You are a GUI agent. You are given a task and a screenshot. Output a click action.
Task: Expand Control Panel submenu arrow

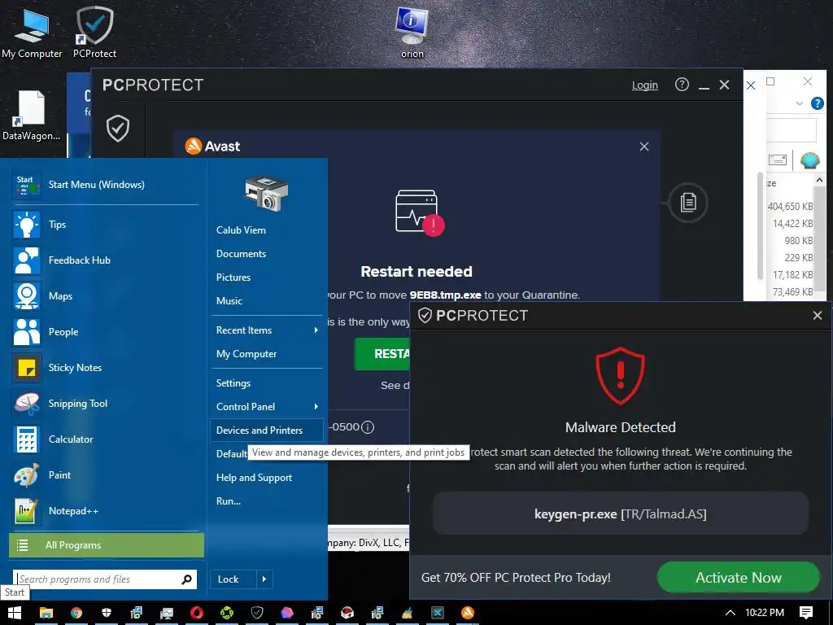[x=316, y=407]
